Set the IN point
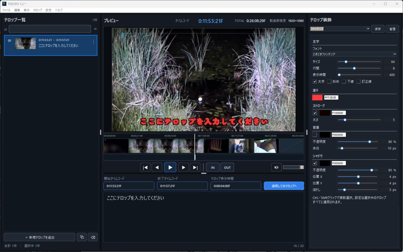This screenshot has height=252, width=403. coord(213,167)
